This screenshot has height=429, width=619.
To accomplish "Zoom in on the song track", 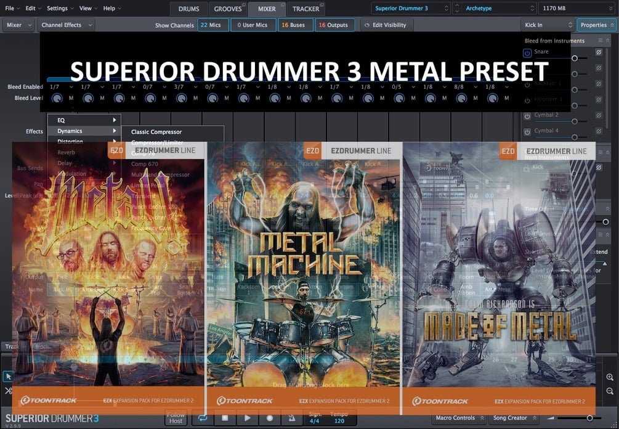I will [610, 377].
